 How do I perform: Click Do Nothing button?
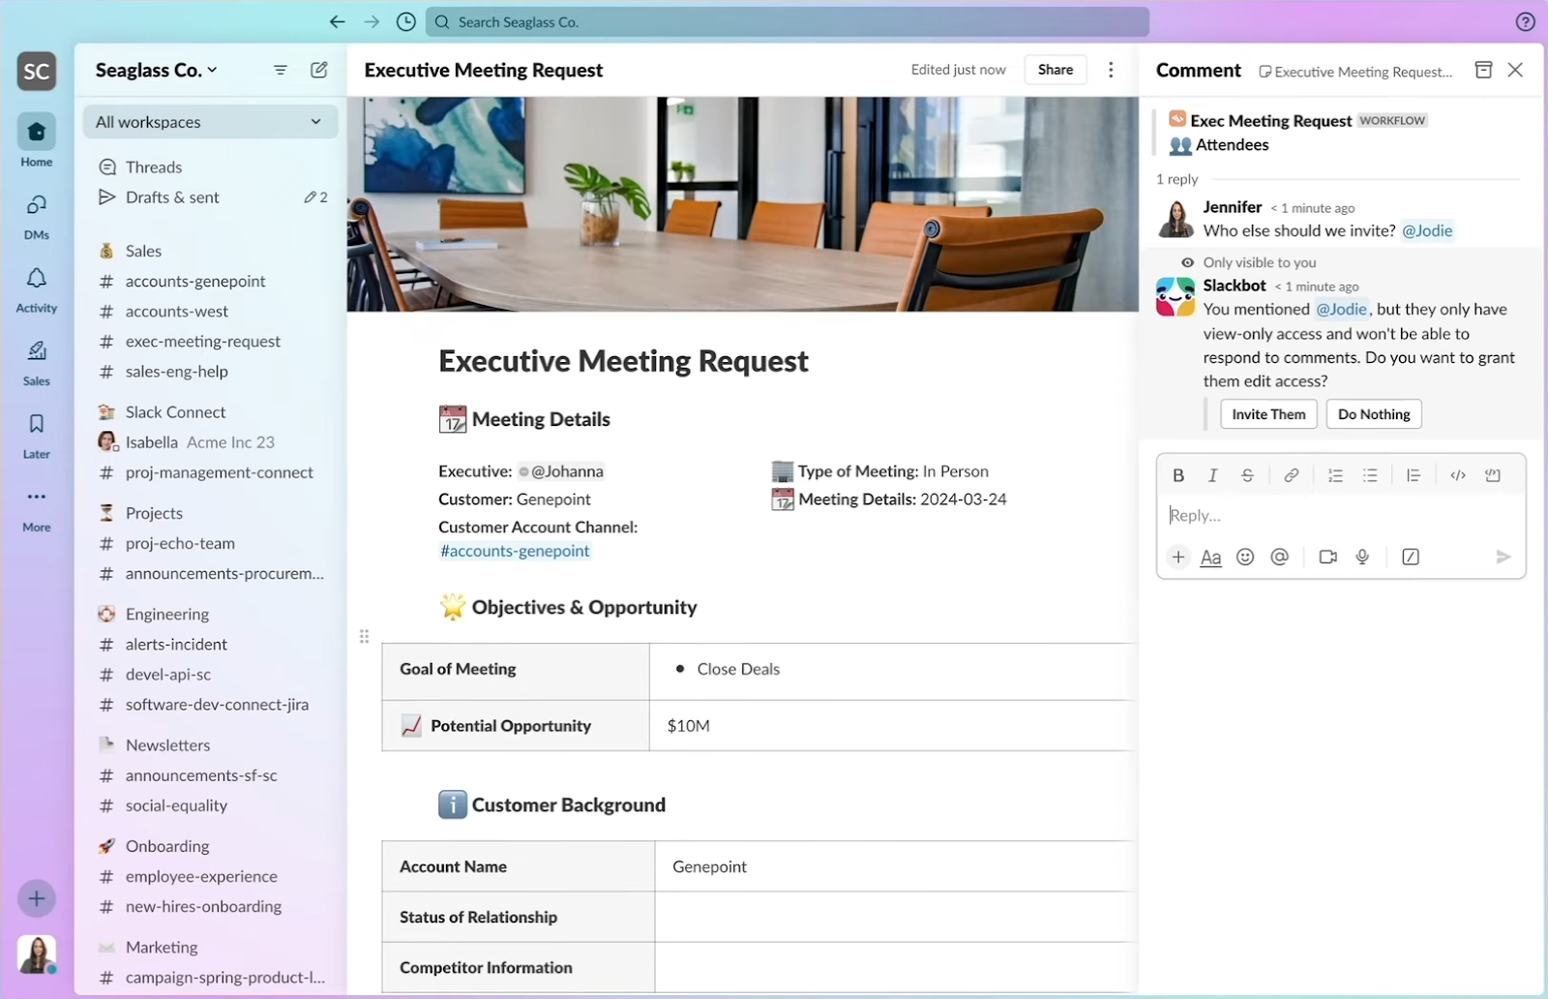coord(1374,414)
